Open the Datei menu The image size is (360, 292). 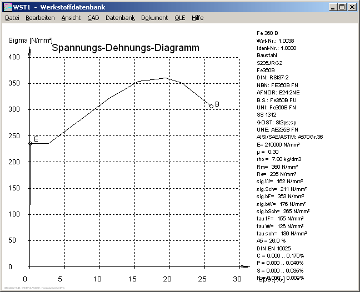pos(12,18)
